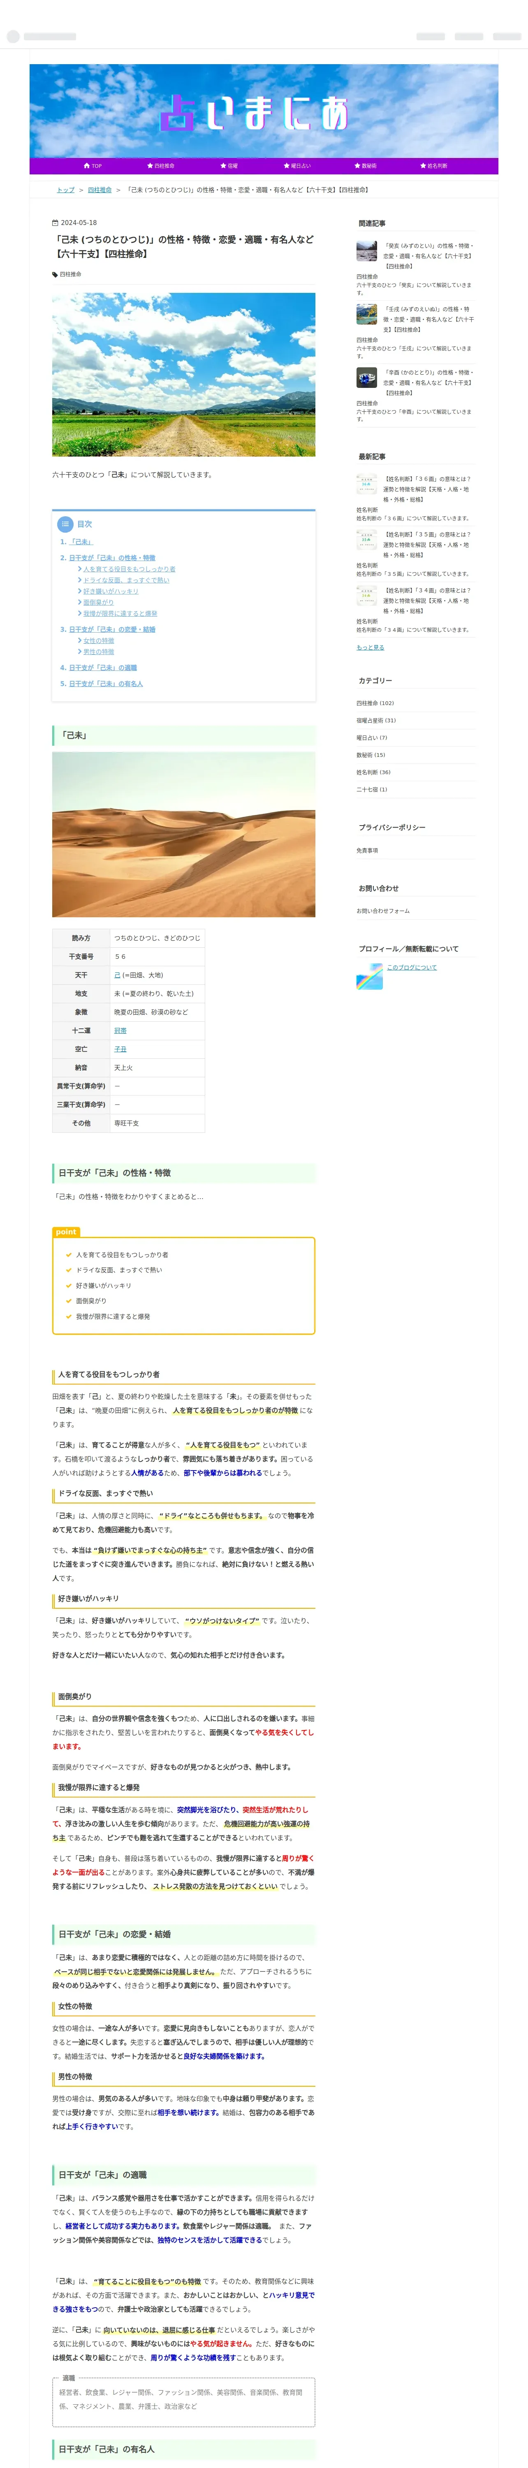The image size is (528, 2468).
Task: Click the 占いまにあ site logo banner
Action: (264, 111)
